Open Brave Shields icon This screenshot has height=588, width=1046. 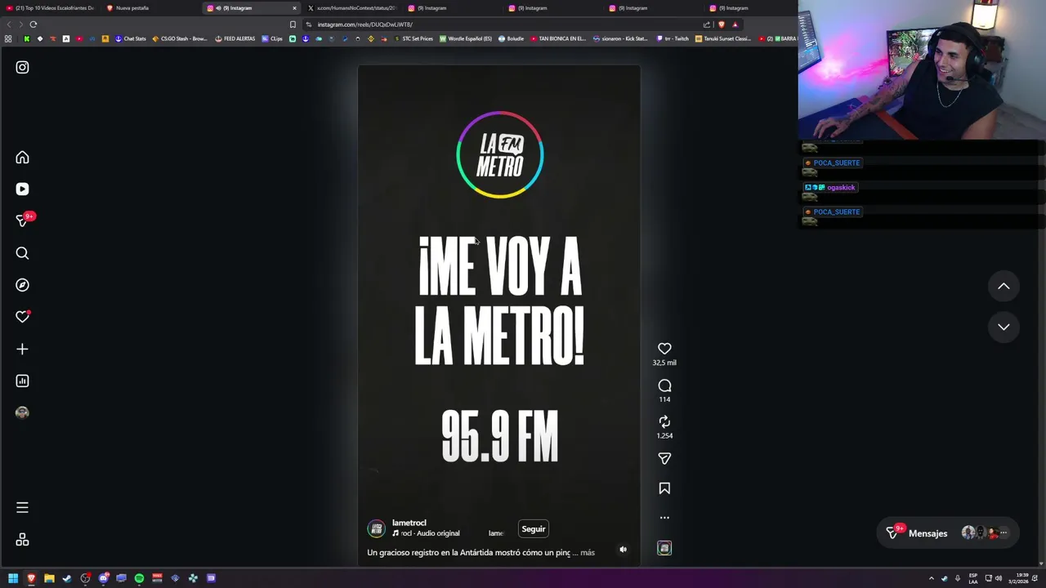coord(721,24)
